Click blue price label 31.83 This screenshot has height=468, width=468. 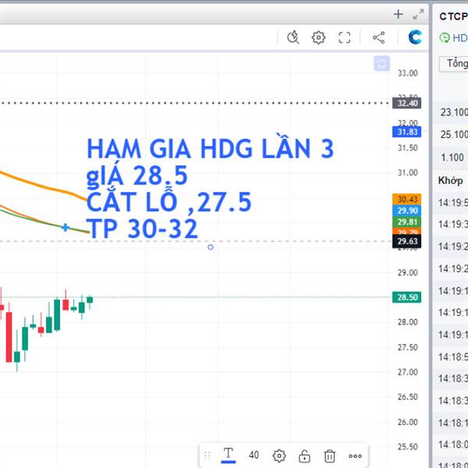407,132
